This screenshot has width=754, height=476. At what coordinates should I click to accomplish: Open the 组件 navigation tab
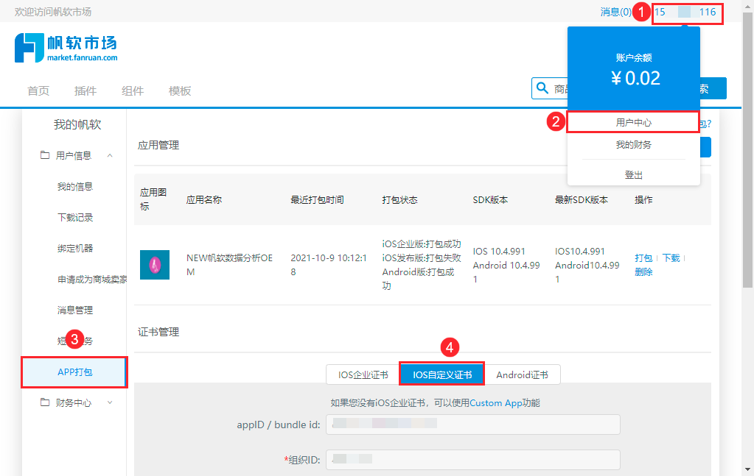133,90
